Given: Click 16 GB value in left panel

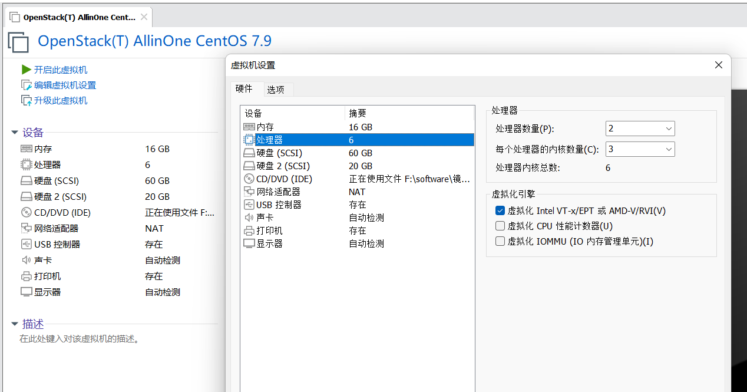Looking at the screenshot, I should click(157, 149).
